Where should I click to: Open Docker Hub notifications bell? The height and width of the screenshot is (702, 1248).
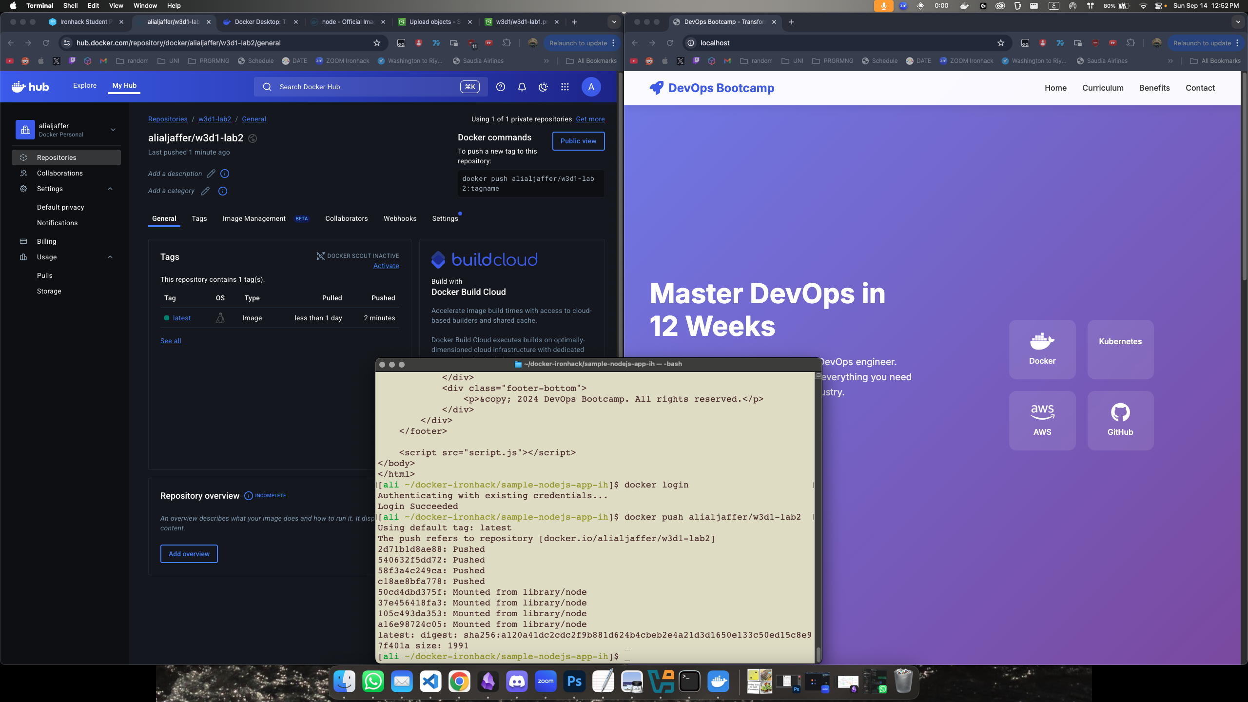[x=521, y=86]
